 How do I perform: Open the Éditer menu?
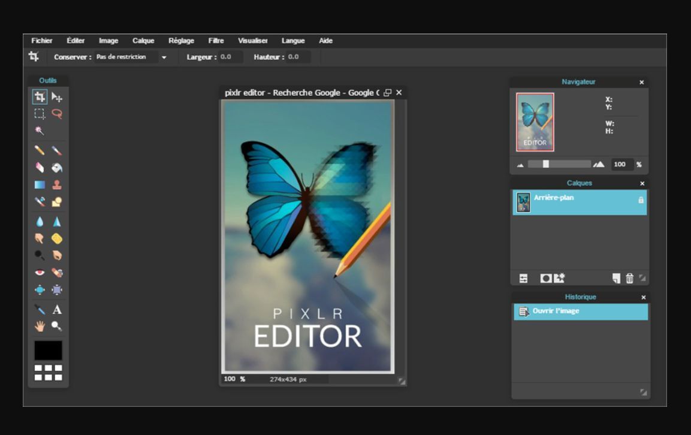pyautogui.click(x=76, y=41)
